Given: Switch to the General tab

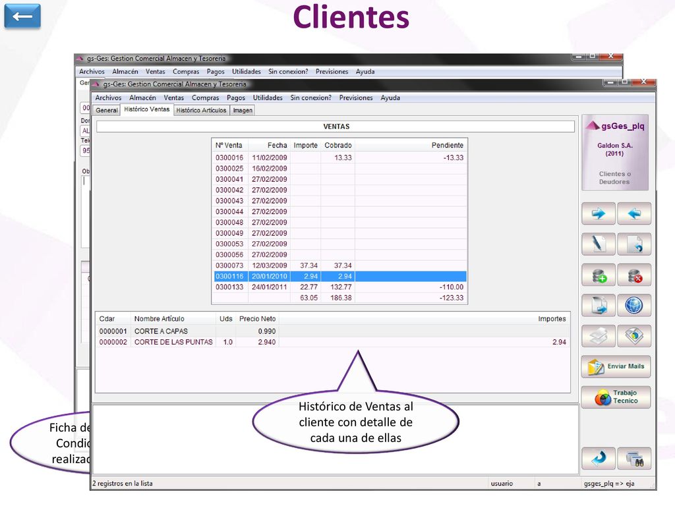Looking at the screenshot, I should tap(107, 110).
